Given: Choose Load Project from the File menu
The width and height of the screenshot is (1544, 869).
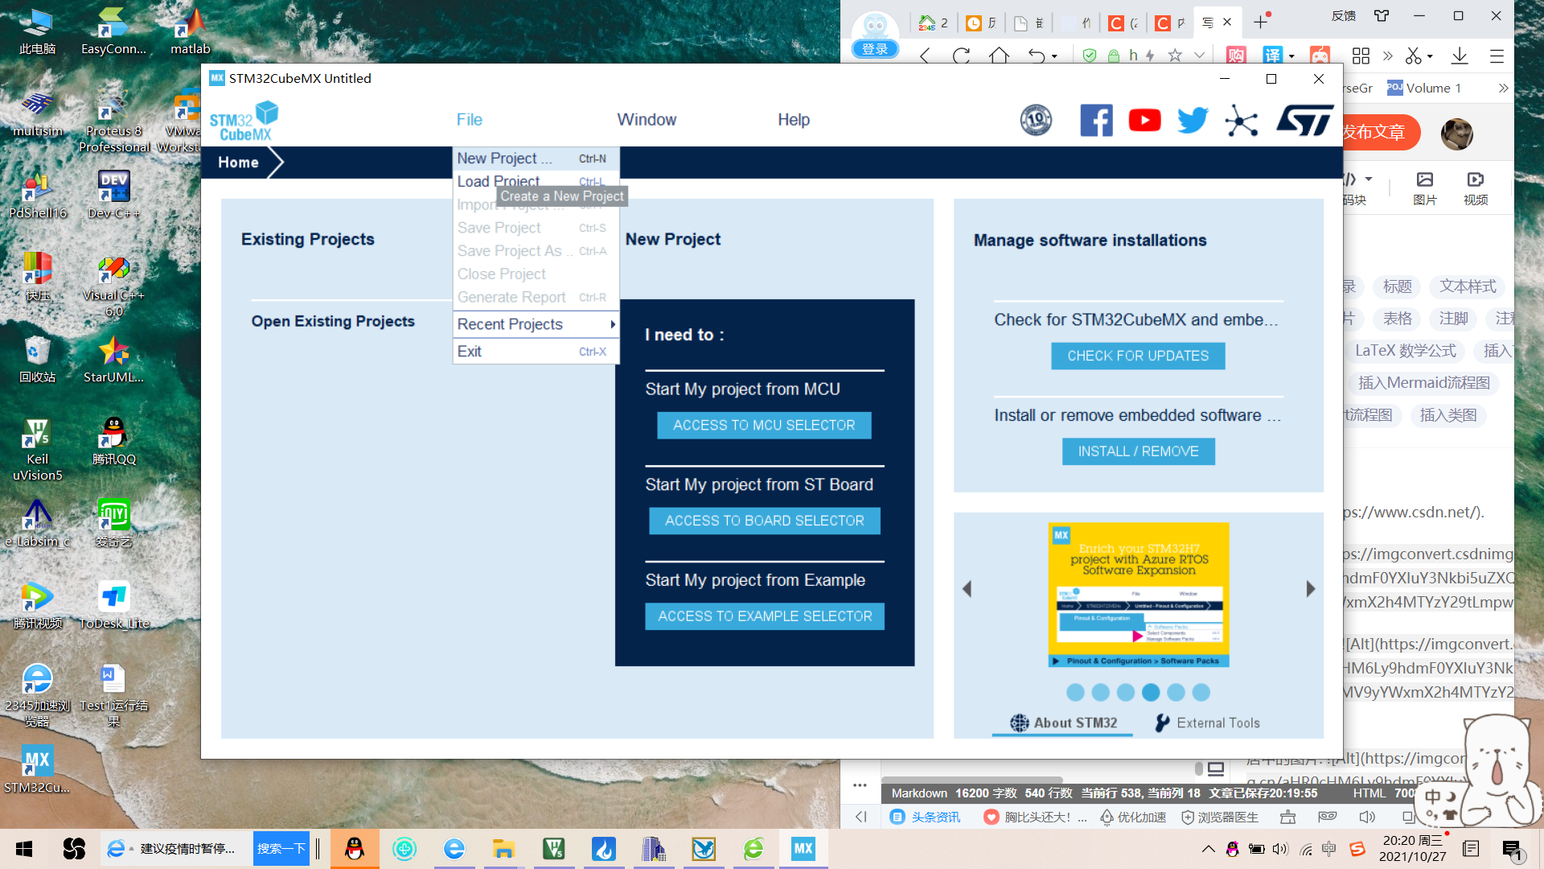Looking at the screenshot, I should tap(536, 181).
